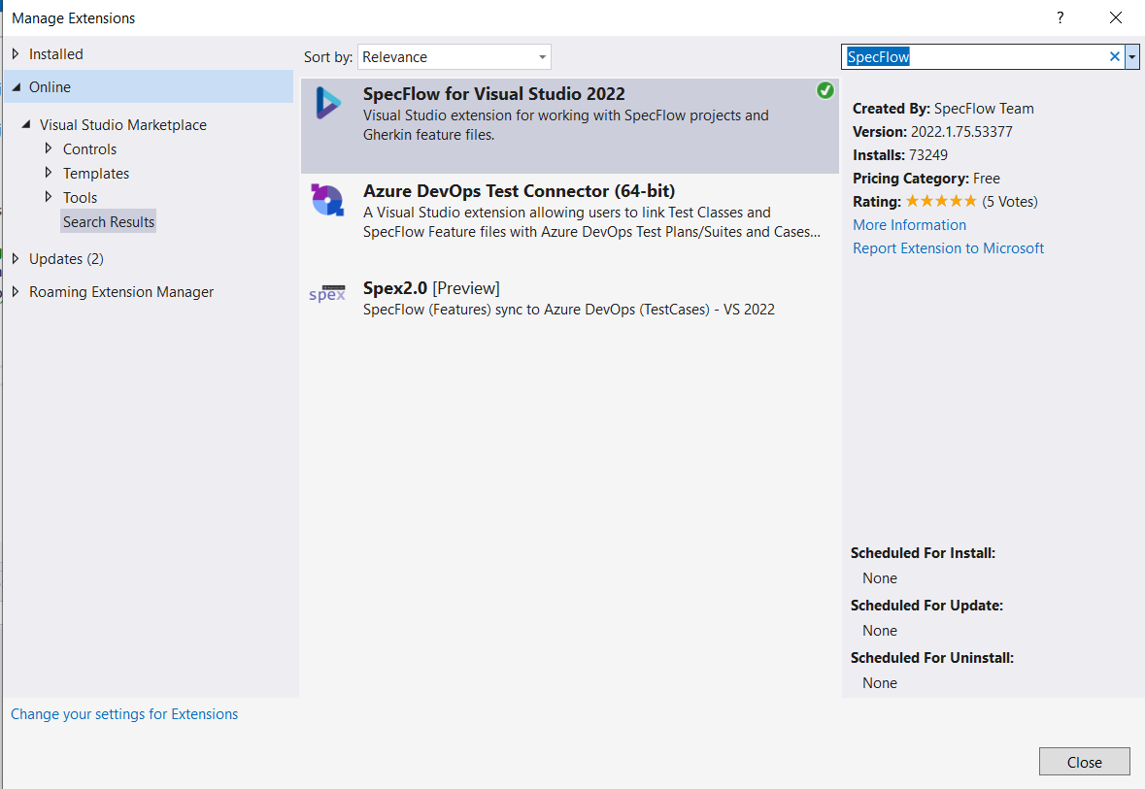Click the green installed checkmark icon
The height and width of the screenshot is (789, 1145).
tap(825, 90)
